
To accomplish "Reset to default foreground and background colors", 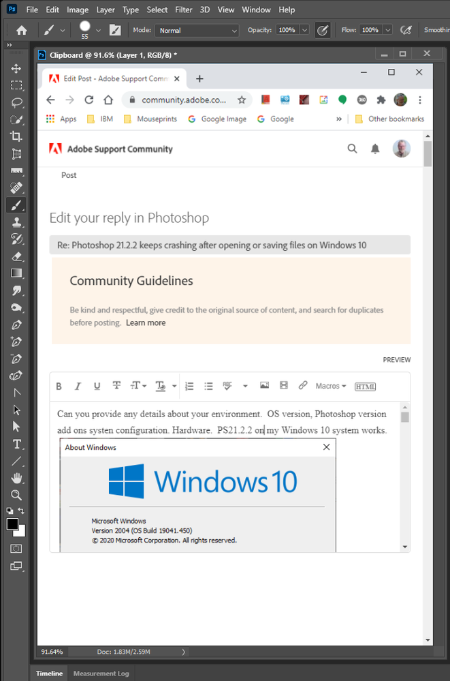I will pyautogui.click(x=10, y=511).
